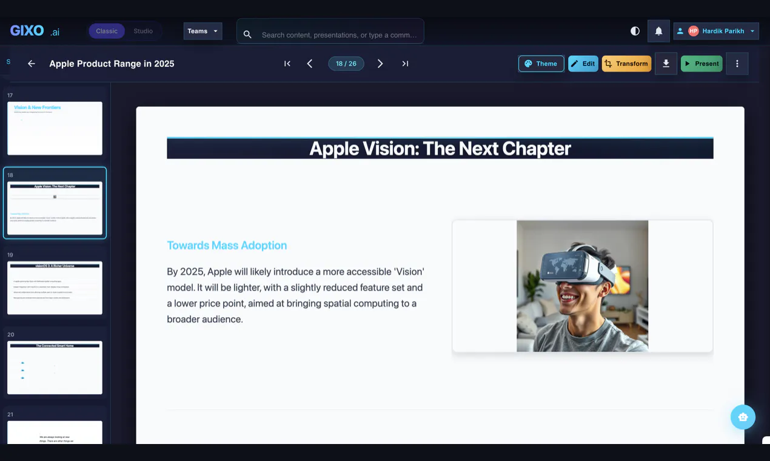Viewport: 770px width, 461px height.
Task: Click the GIXO.ai logo
Action: (35, 31)
